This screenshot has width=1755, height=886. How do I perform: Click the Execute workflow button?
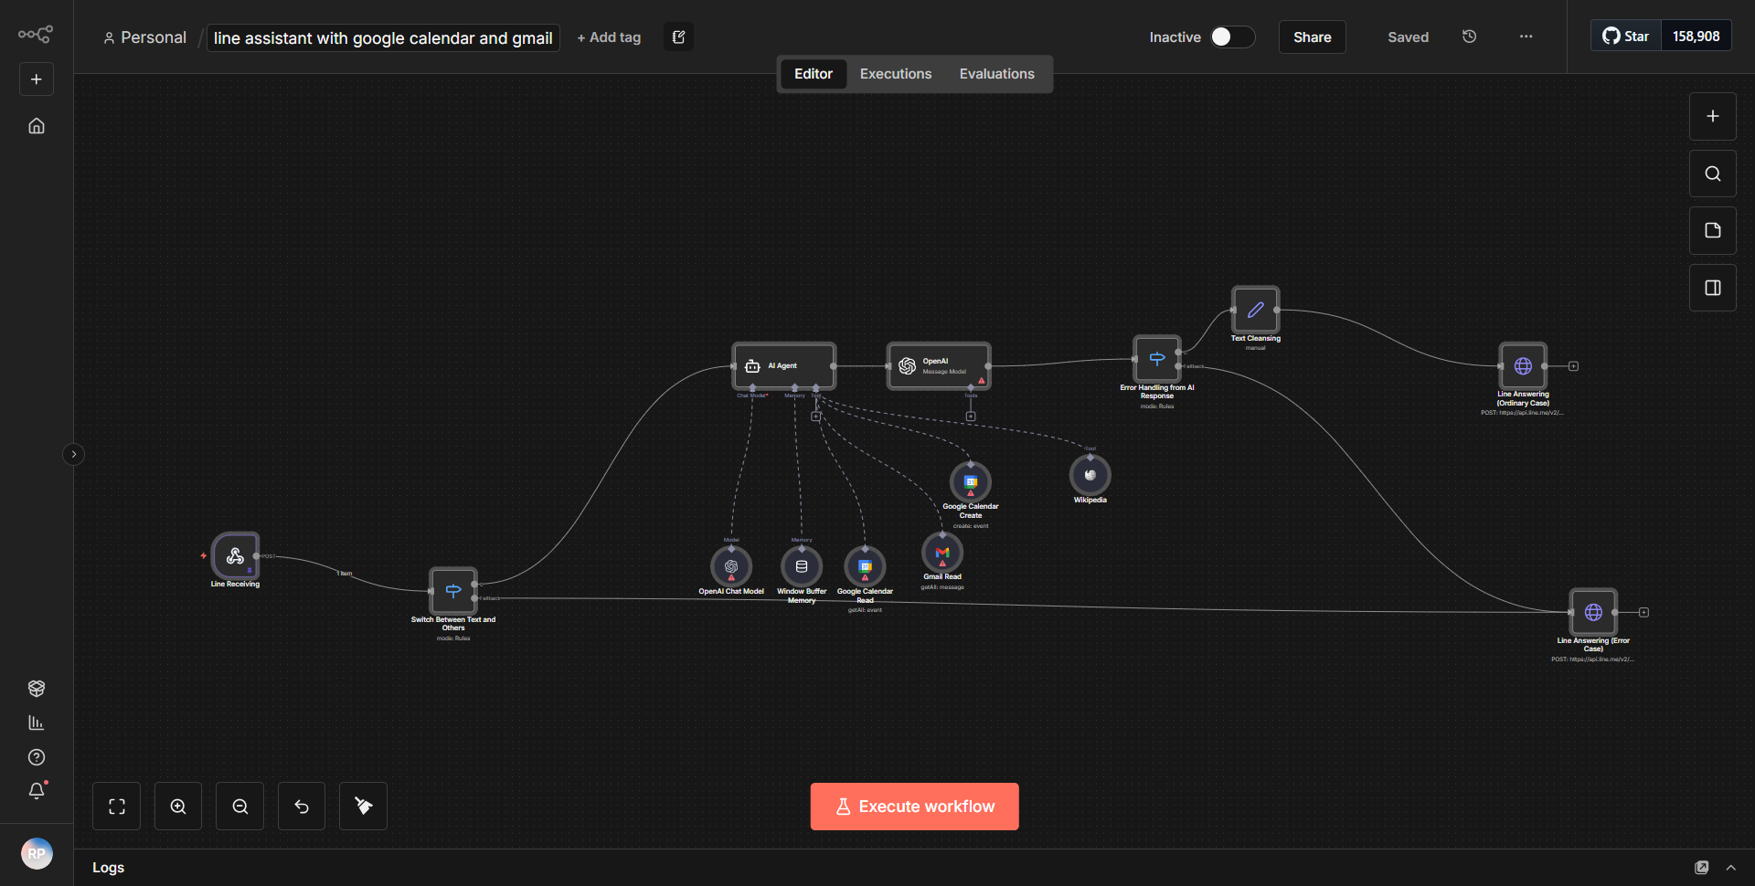click(x=914, y=807)
